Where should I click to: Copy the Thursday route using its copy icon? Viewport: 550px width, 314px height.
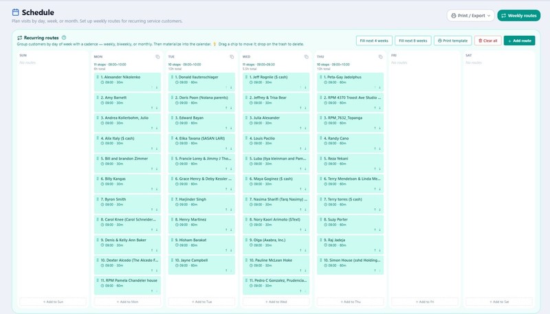[x=381, y=57]
